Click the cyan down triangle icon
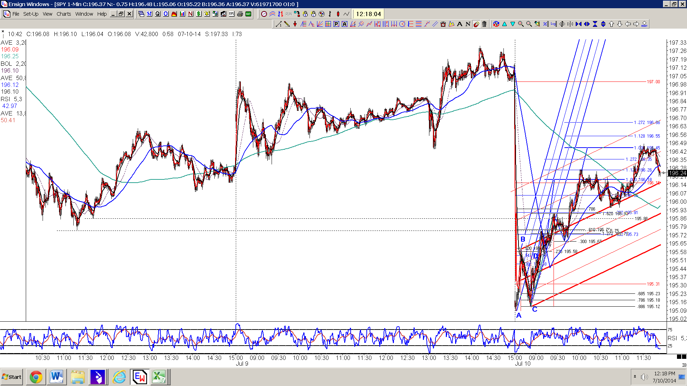687x386 pixels. pyautogui.click(x=513, y=24)
